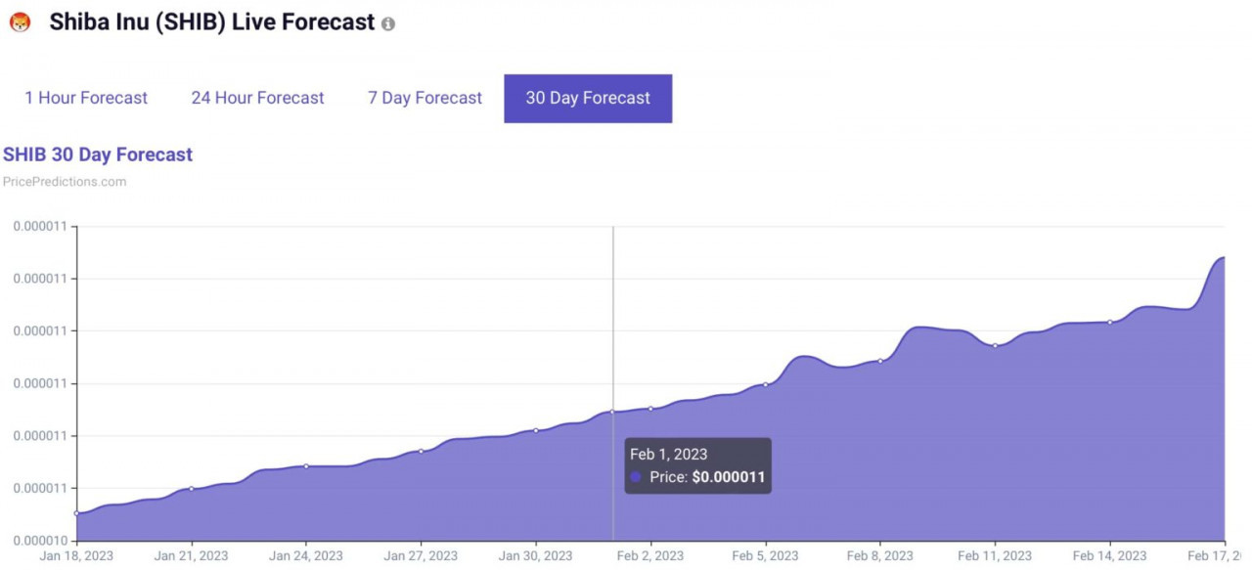This screenshot has height=570, width=1252.
Task: Select the Jan 30, 2023 data point
Action: pyautogui.click(x=536, y=430)
